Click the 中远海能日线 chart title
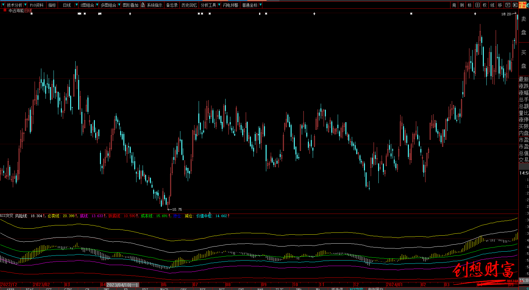This screenshot has height=290, width=529. pyautogui.click(x=20, y=11)
